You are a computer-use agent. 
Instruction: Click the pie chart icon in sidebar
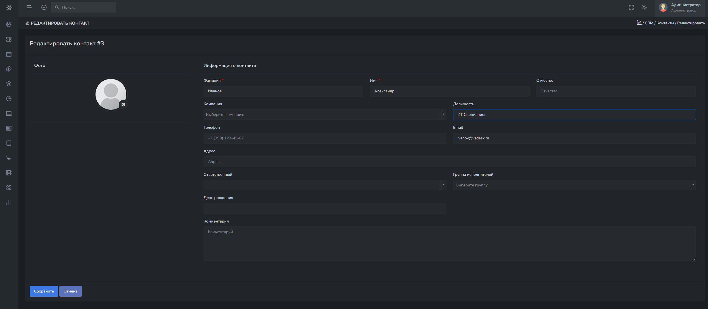[9, 99]
